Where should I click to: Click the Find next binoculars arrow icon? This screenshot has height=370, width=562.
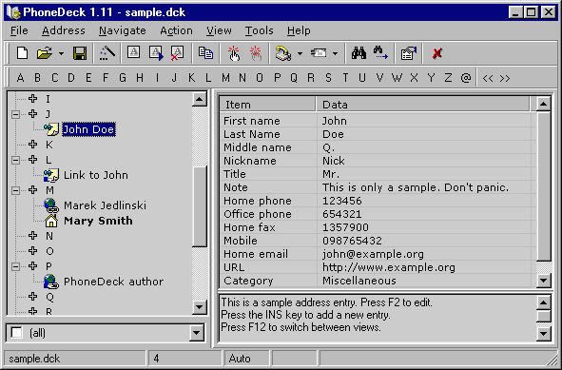tap(380, 53)
